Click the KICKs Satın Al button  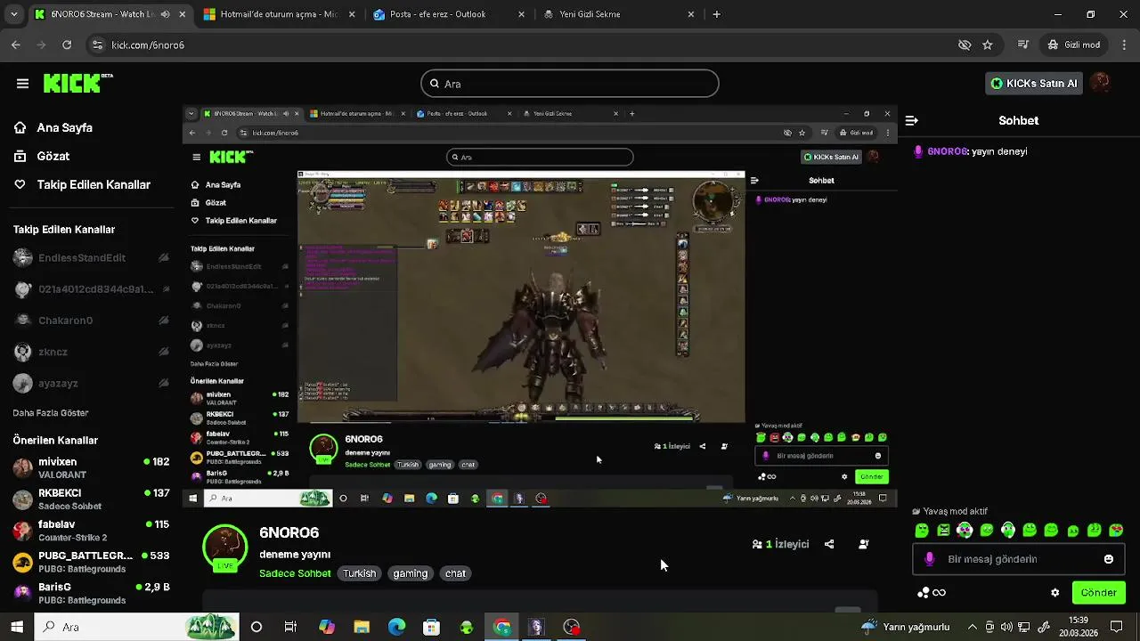[1035, 83]
